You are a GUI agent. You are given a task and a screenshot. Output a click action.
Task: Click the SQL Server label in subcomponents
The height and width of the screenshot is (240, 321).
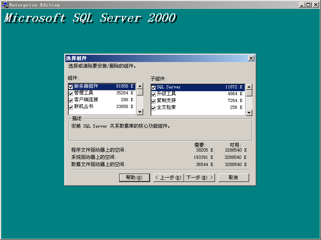pos(169,87)
